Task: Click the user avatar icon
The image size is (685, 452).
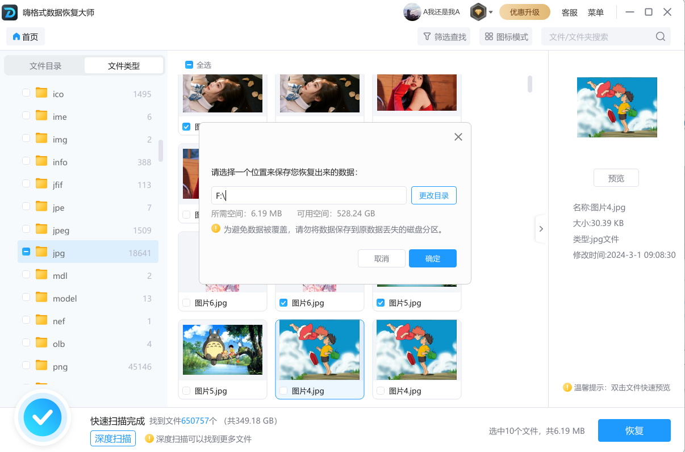Action: point(412,12)
